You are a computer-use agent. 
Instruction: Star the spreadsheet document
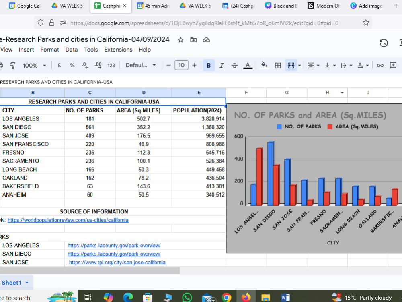pos(181,40)
